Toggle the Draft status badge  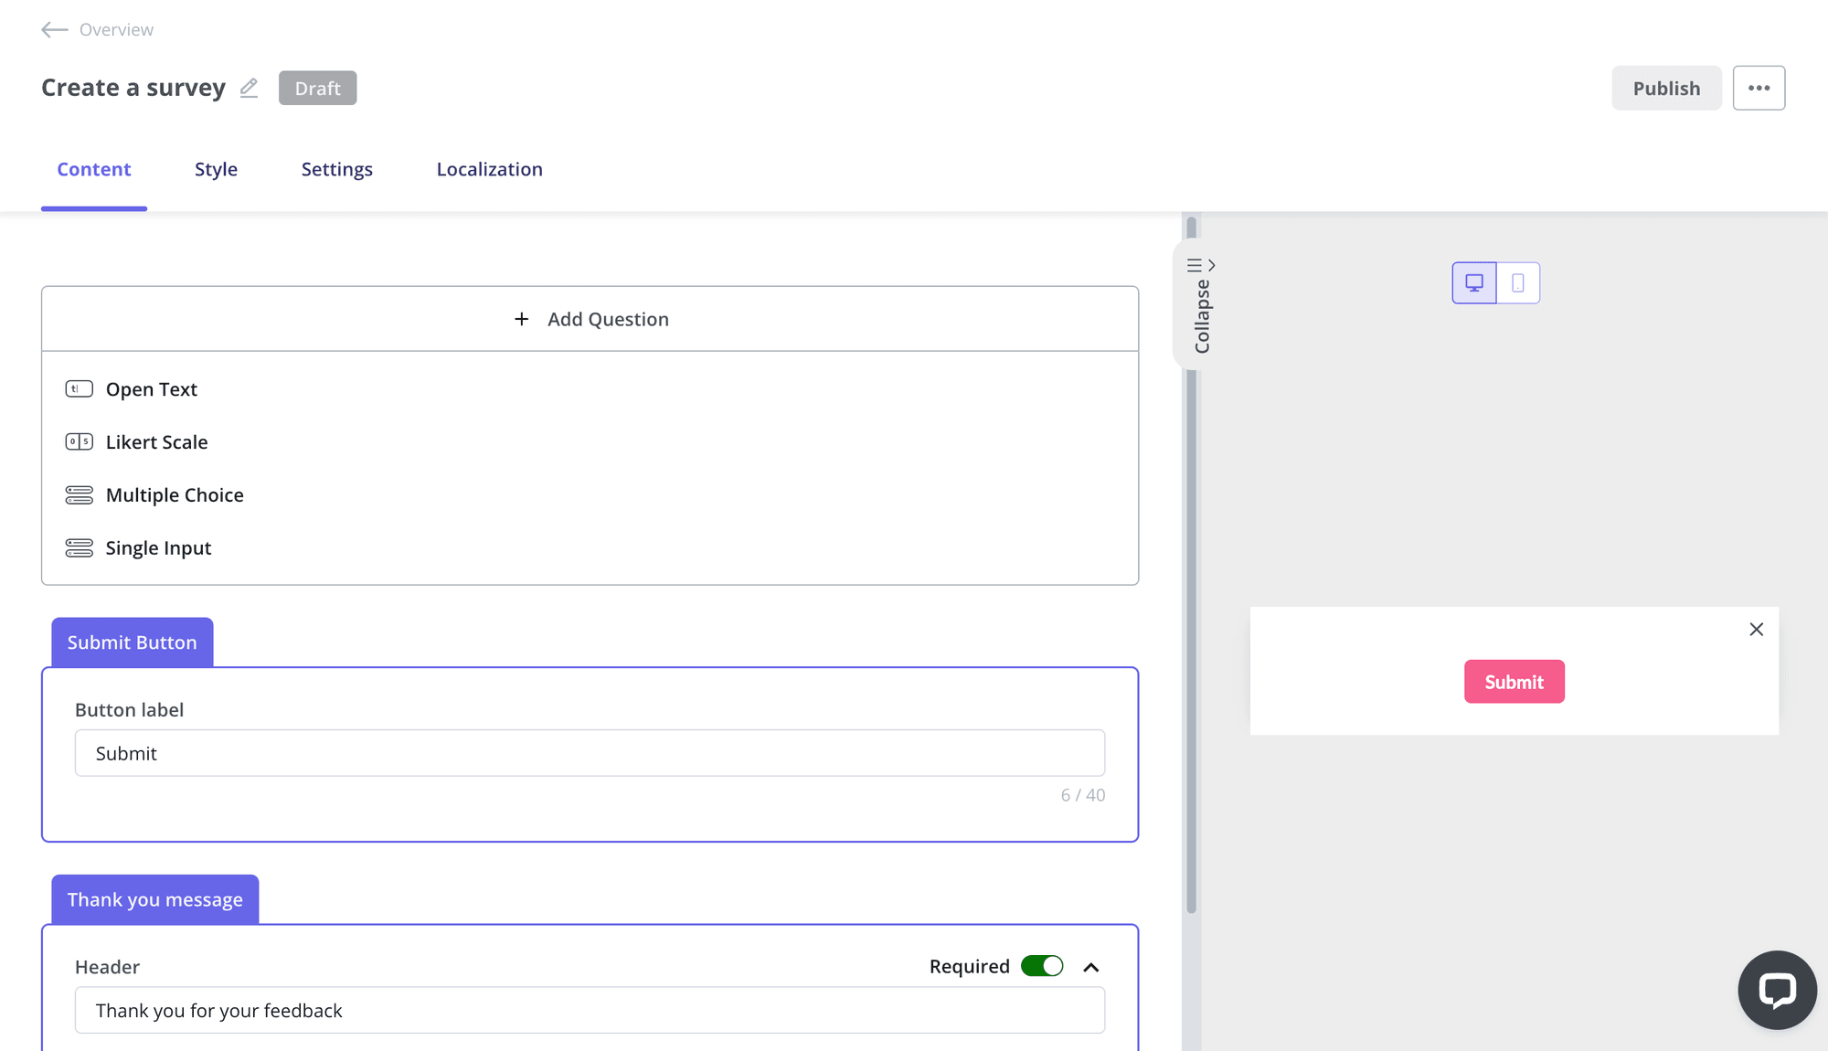click(318, 87)
